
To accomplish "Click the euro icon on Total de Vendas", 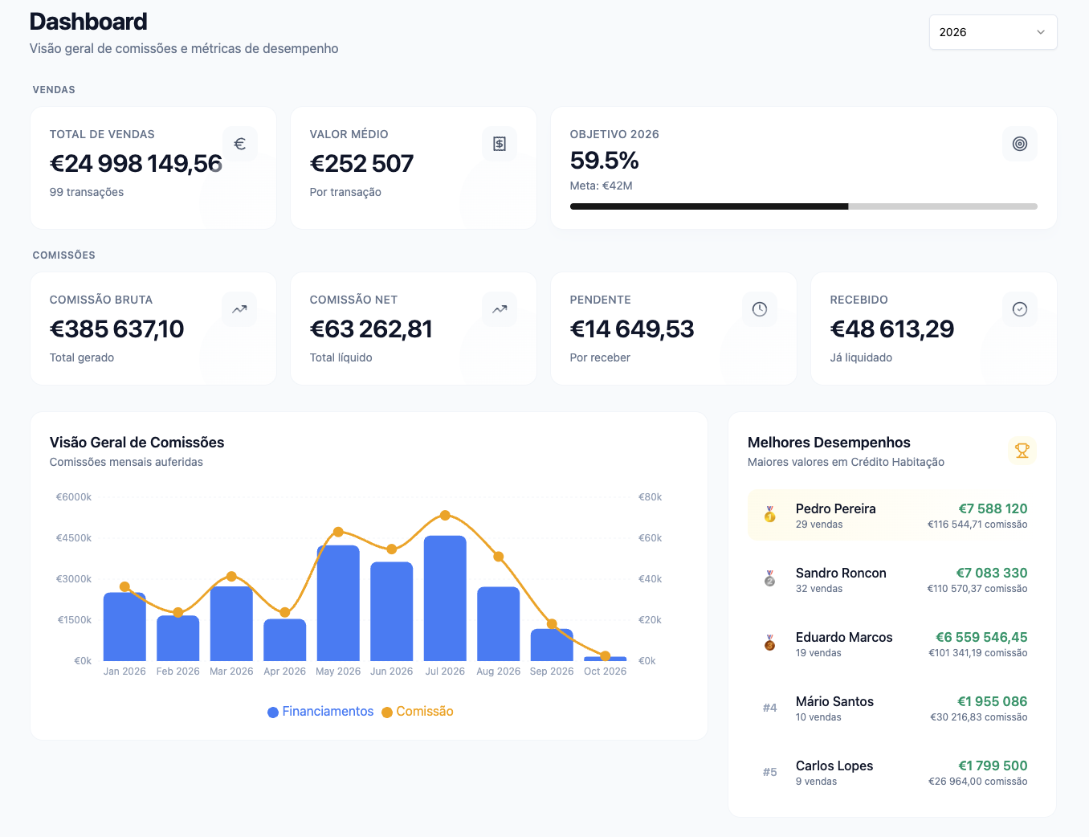I will [239, 144].
